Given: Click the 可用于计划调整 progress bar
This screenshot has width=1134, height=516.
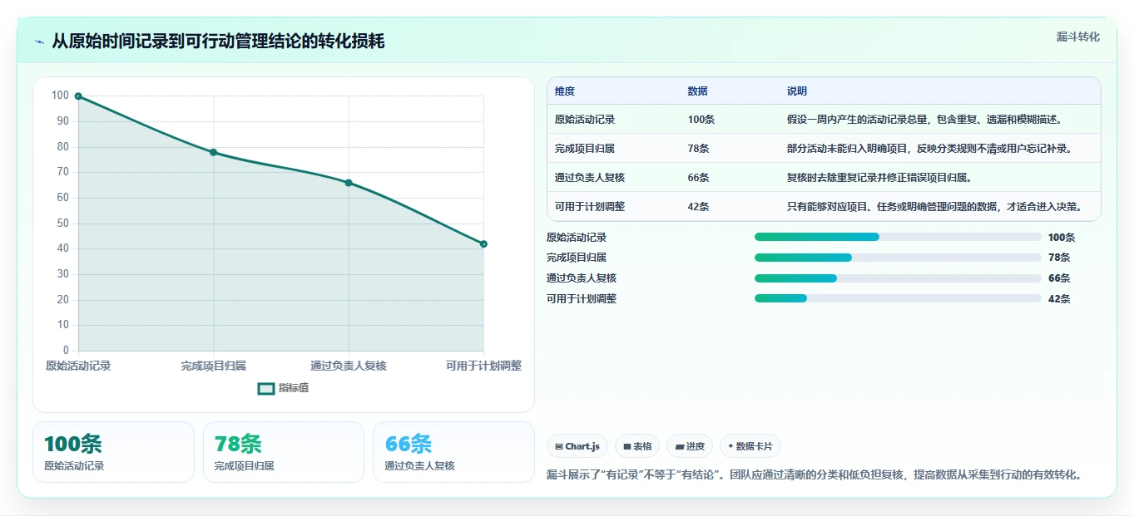Looking at the screenshot, I should (898, 298).
